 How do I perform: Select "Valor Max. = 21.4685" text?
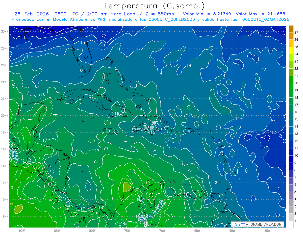click(x=260, y=14)
